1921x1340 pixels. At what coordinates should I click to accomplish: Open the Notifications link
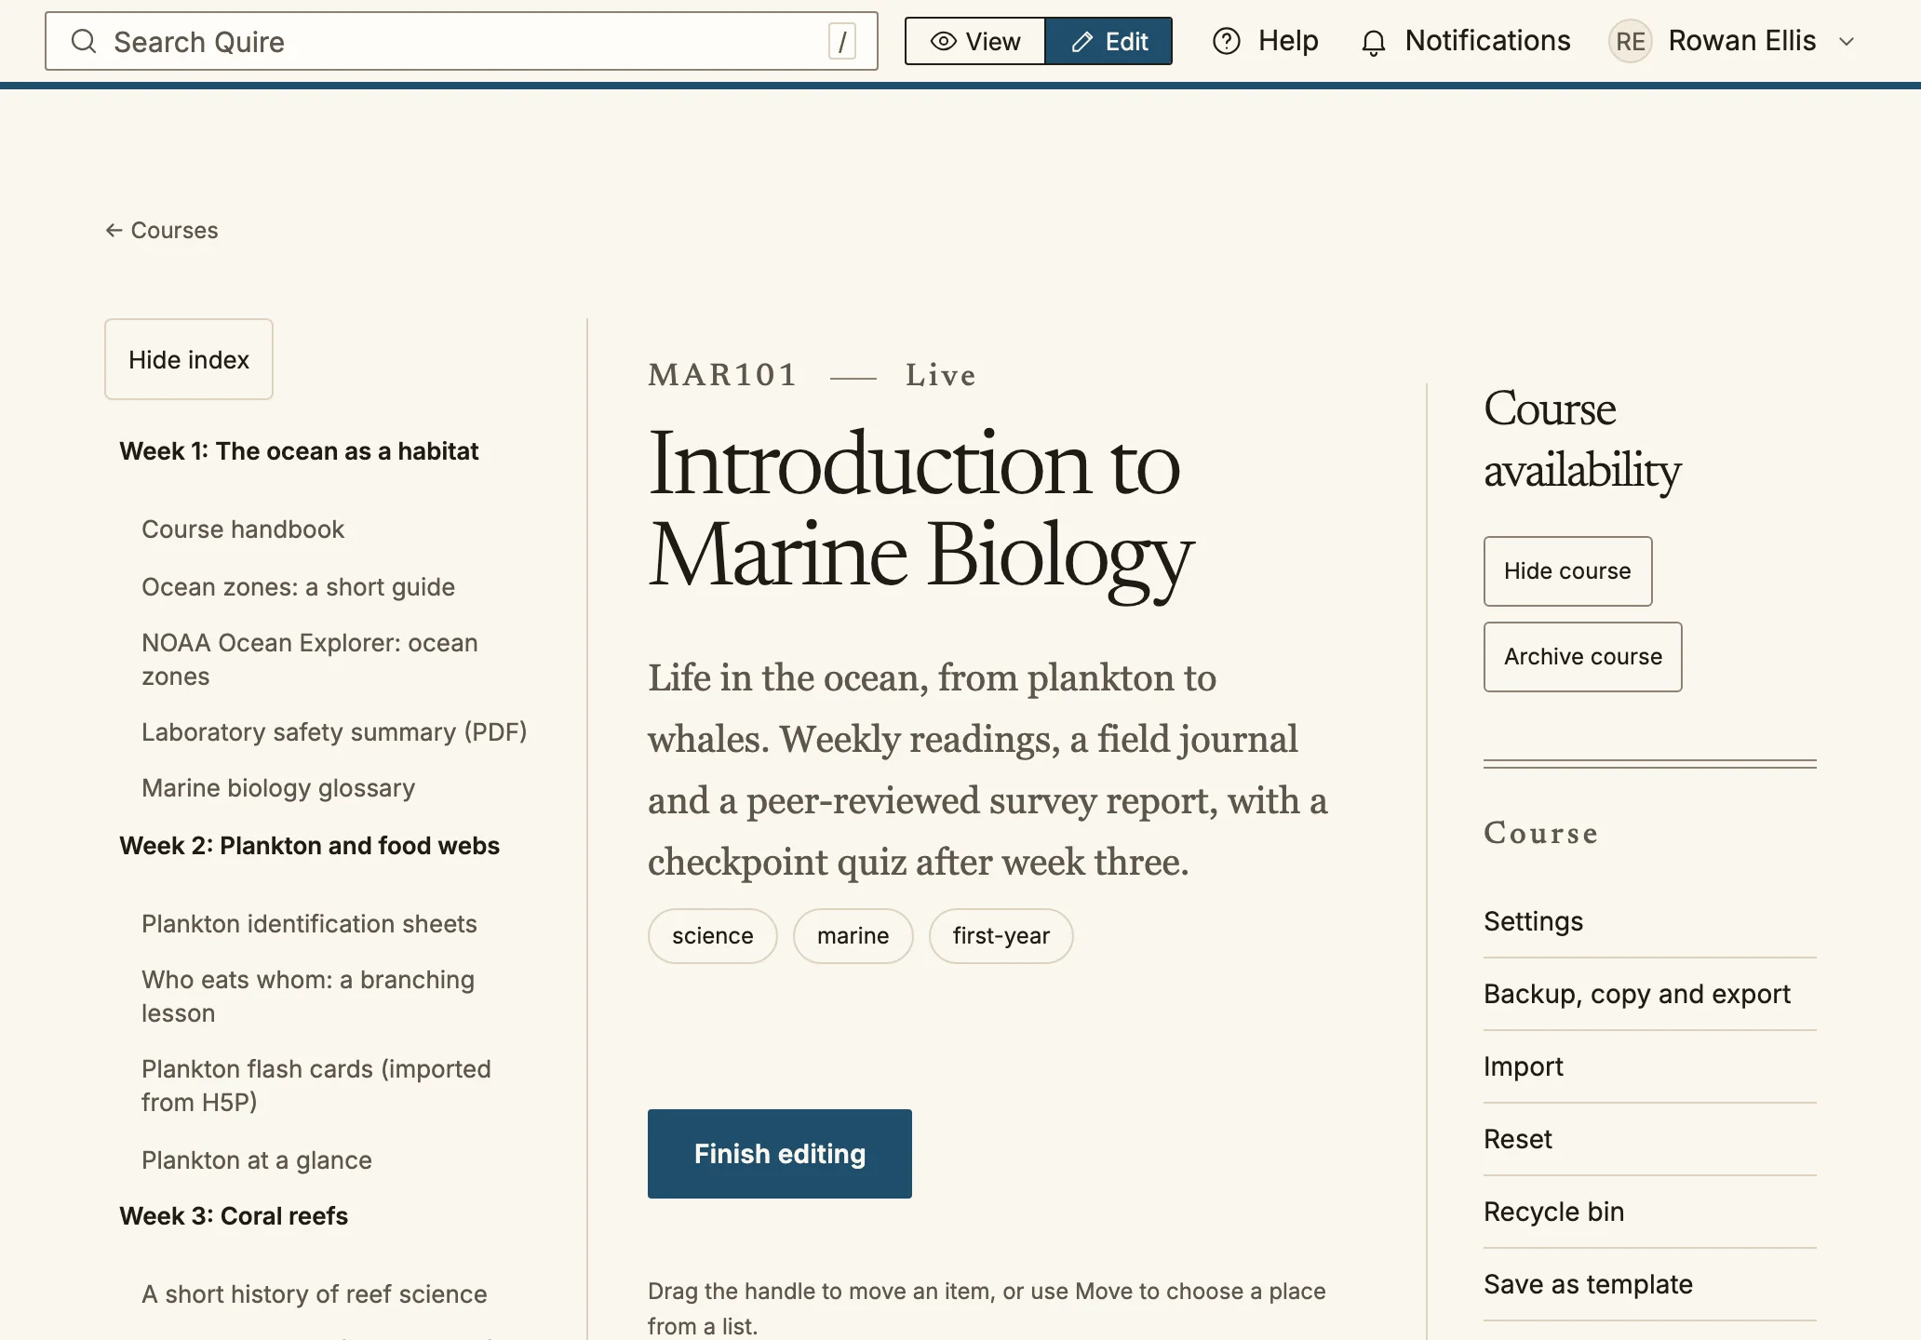tap(1466, 41)
